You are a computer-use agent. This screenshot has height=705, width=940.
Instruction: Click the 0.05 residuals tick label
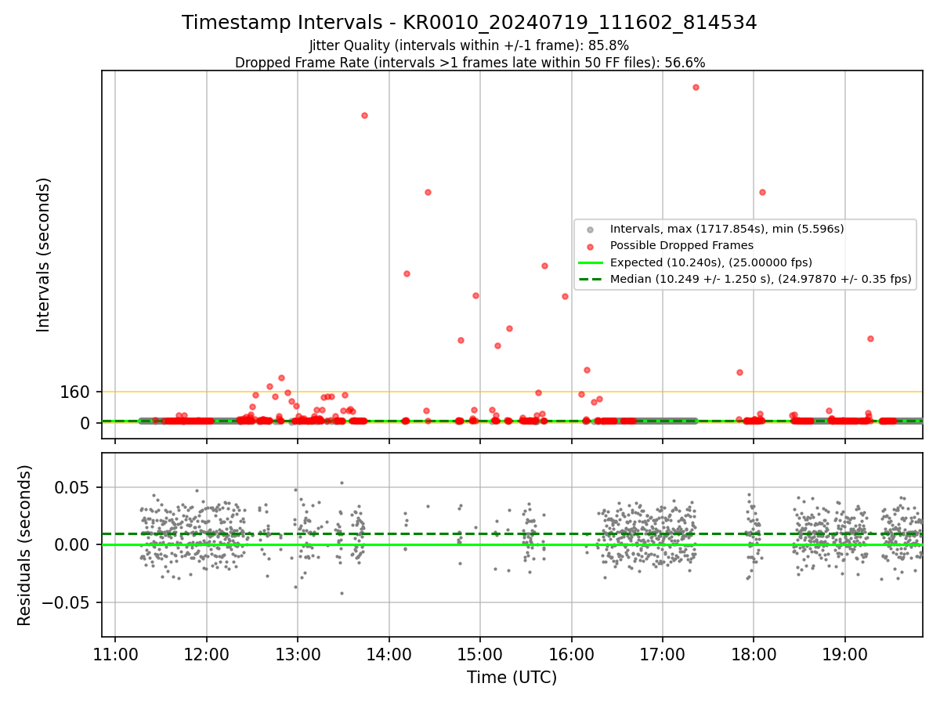[74, 487]
